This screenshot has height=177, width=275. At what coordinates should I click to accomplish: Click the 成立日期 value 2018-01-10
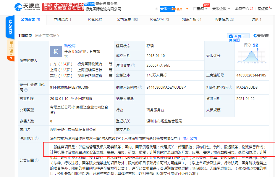click(156, 56)
